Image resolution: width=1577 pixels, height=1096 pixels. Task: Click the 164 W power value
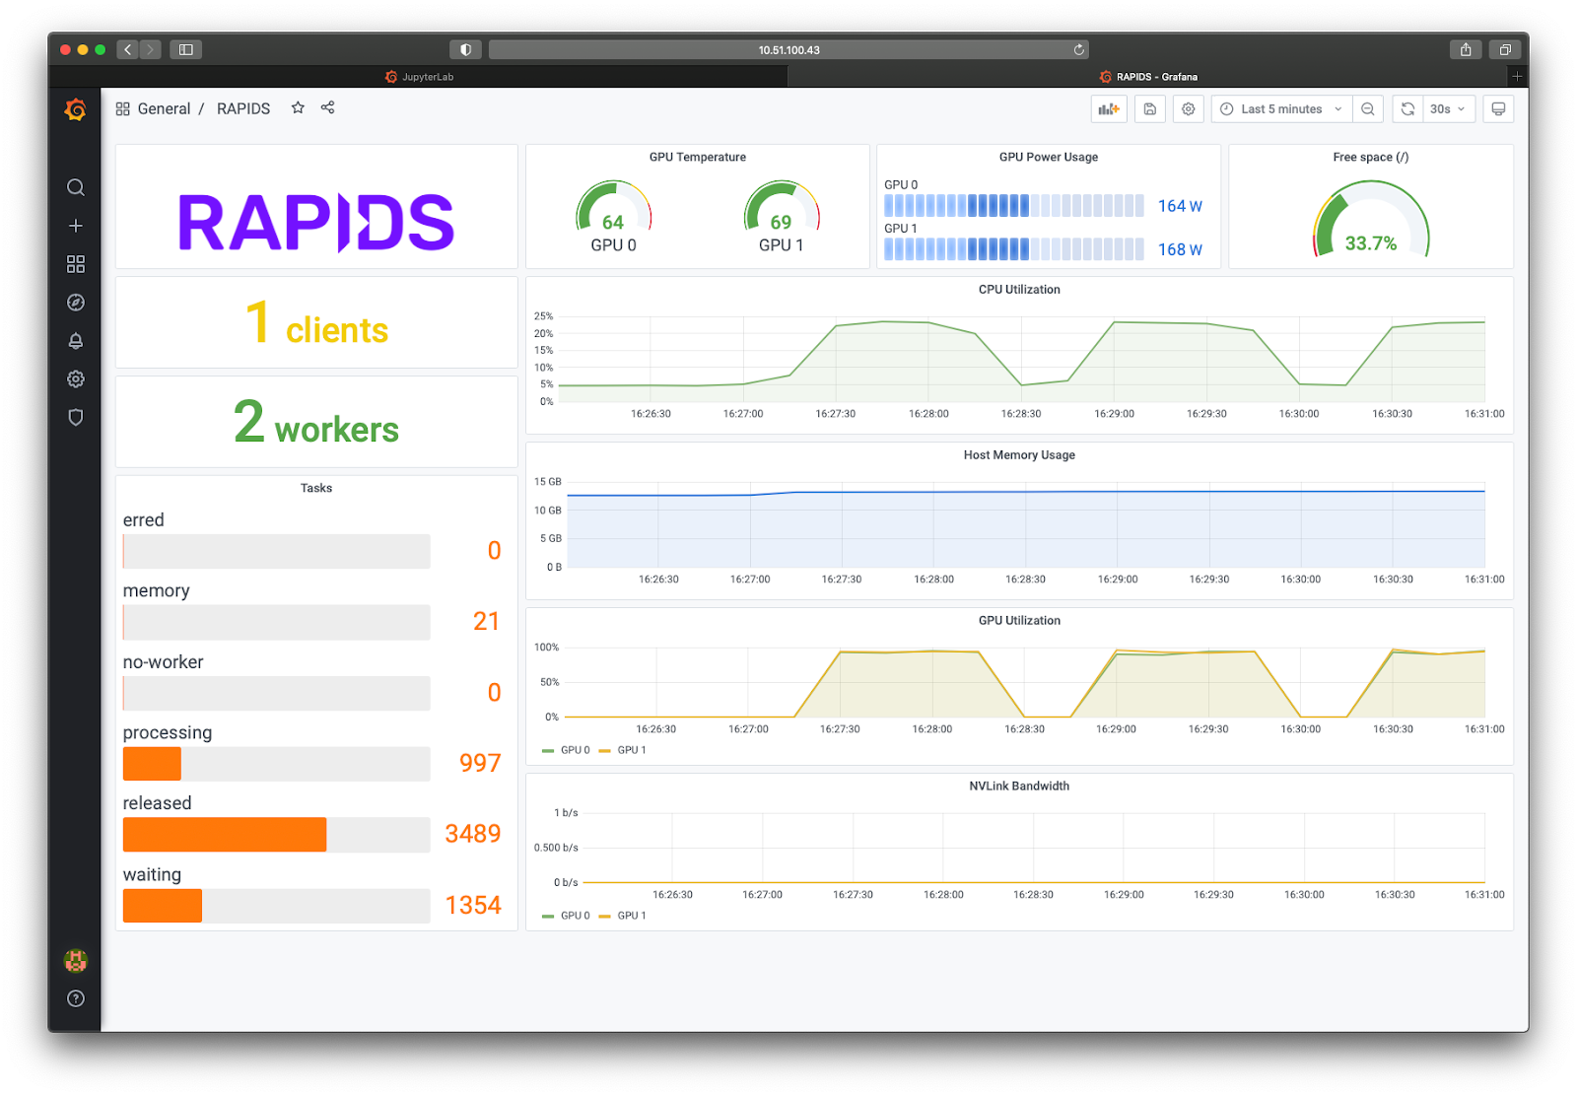pos(1180,206)
